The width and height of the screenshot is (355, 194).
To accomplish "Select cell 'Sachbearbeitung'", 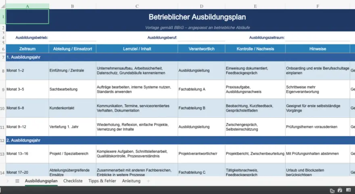I will point(73,89).
